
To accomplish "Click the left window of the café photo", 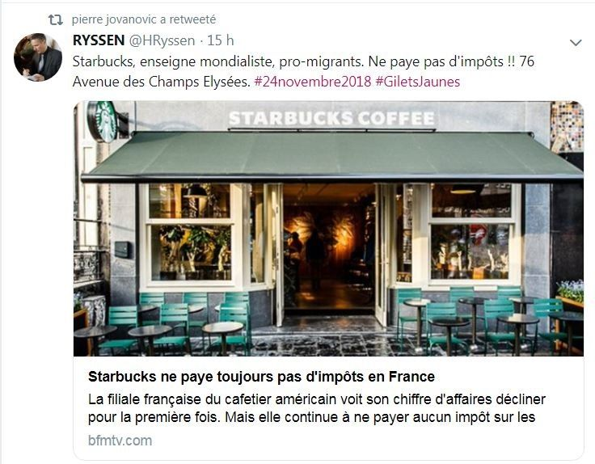I will [x=190, y=234].
